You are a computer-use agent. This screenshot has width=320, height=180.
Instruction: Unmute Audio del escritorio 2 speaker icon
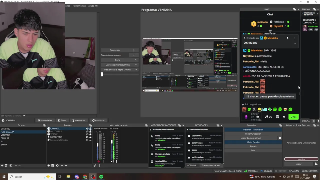(x=99, y=161)
